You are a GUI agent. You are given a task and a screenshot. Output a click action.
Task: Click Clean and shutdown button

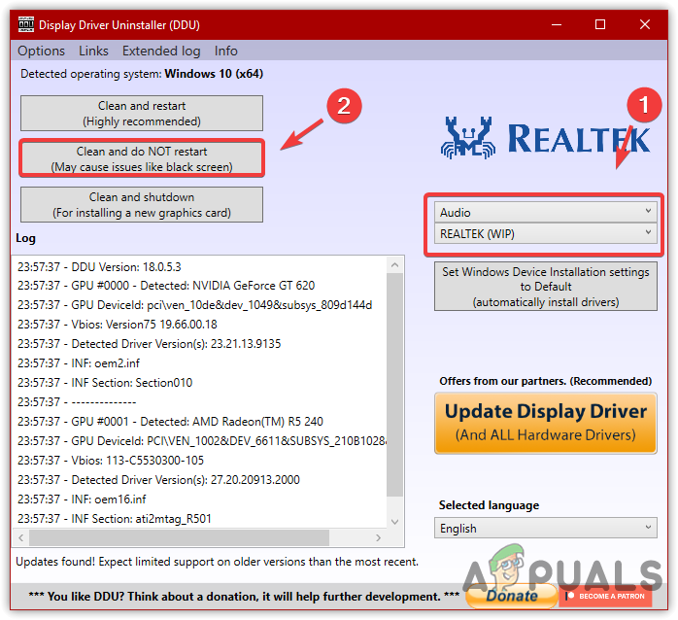coord(142,205)
